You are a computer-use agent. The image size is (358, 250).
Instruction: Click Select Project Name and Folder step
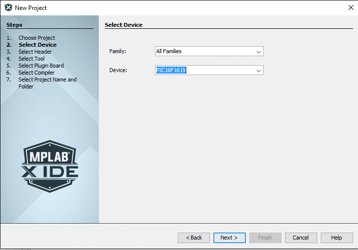point(47,80)
